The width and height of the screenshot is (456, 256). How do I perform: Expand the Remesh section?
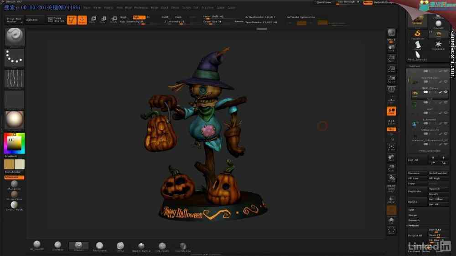coord(414,221)
